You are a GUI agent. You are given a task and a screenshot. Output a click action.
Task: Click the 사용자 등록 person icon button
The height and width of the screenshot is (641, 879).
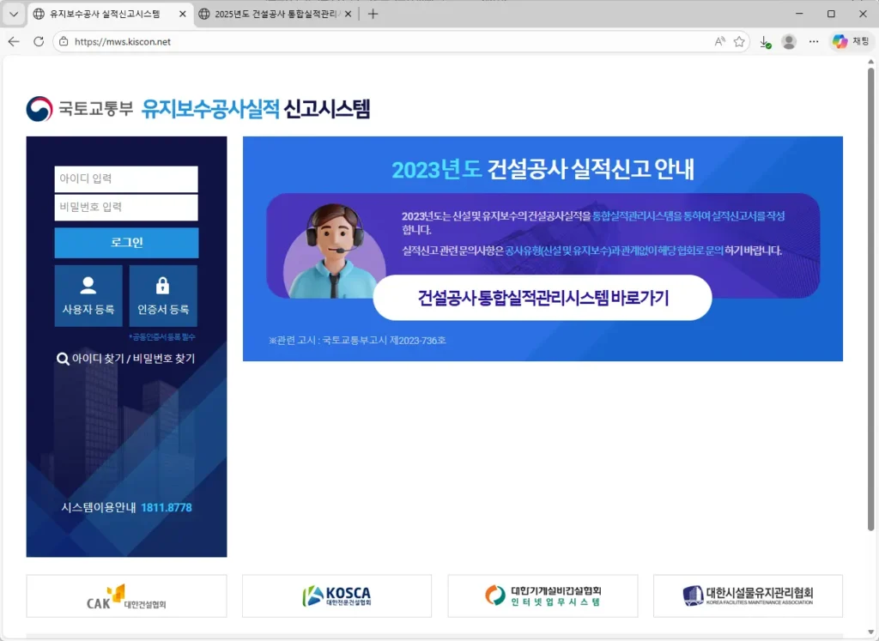click(x=88, y=295)
